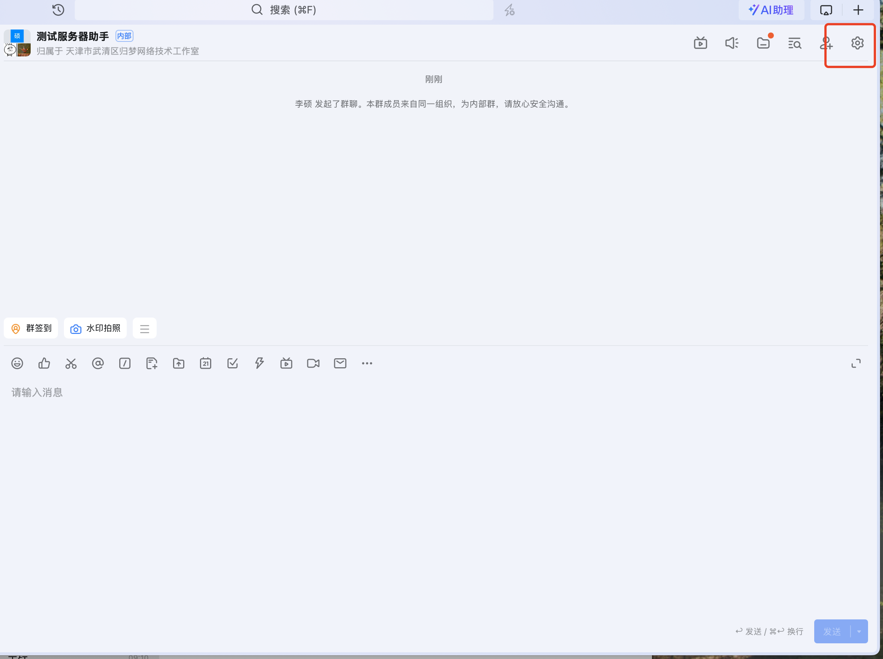This screenshot has width=883, height=659.
Task: Open calendar schedule icon in toolbar
Action: tap(206, 363)
